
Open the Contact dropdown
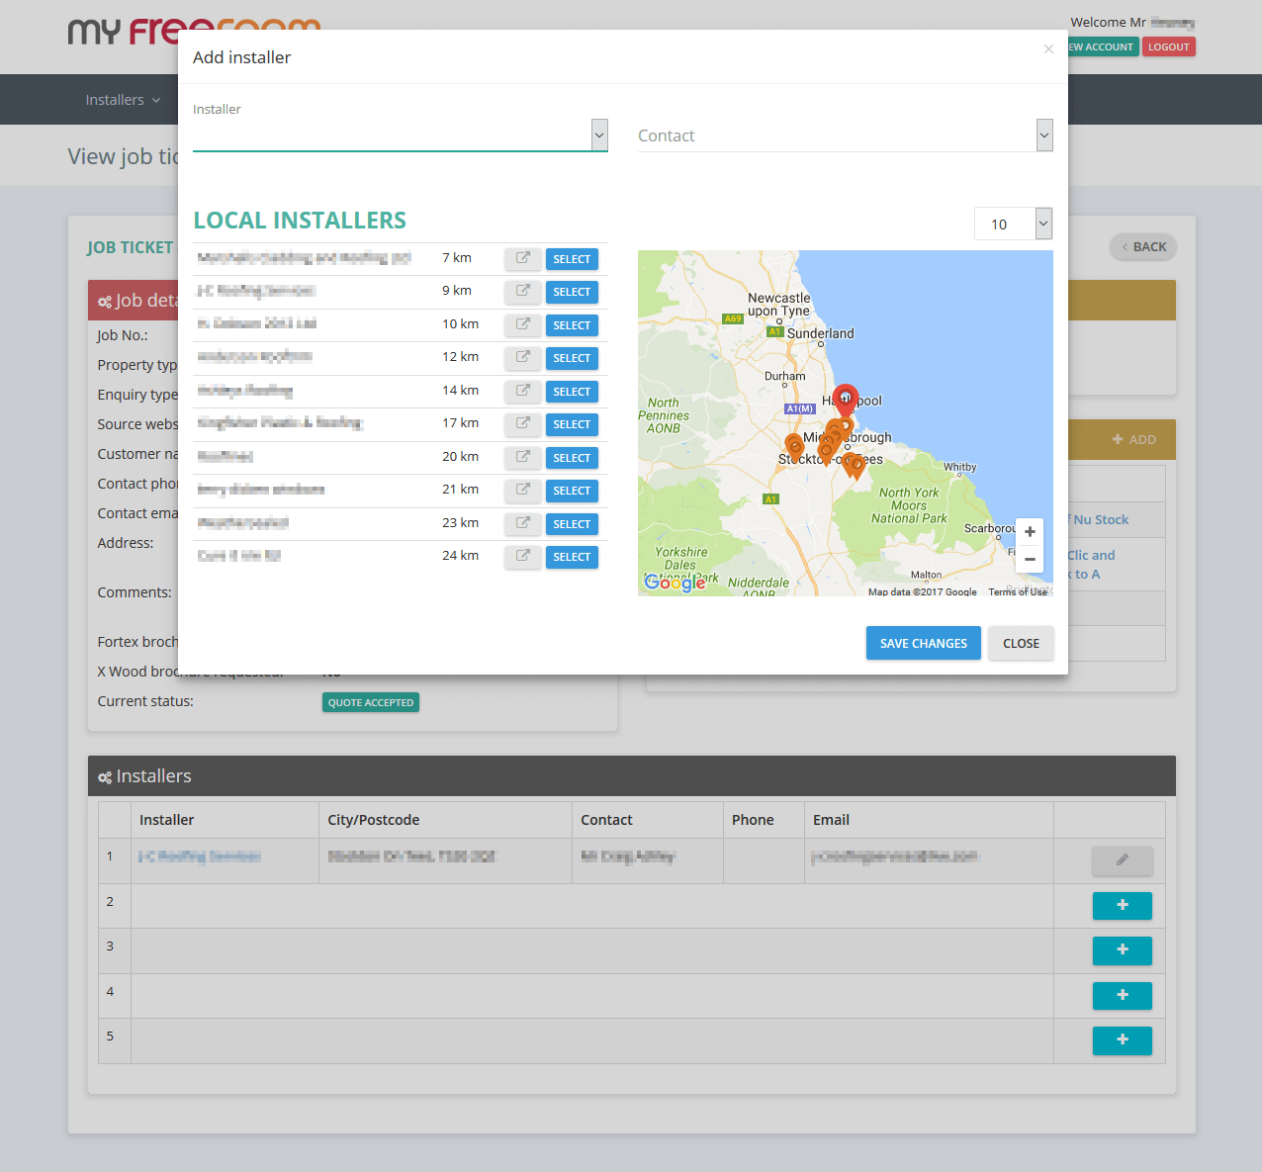pyautogui.click(x=1044, y=135)
